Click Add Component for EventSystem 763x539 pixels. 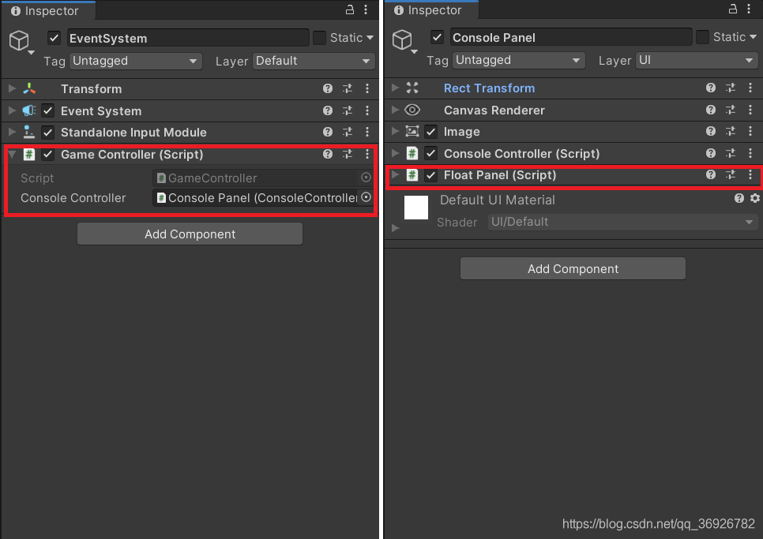pos(190,234)
